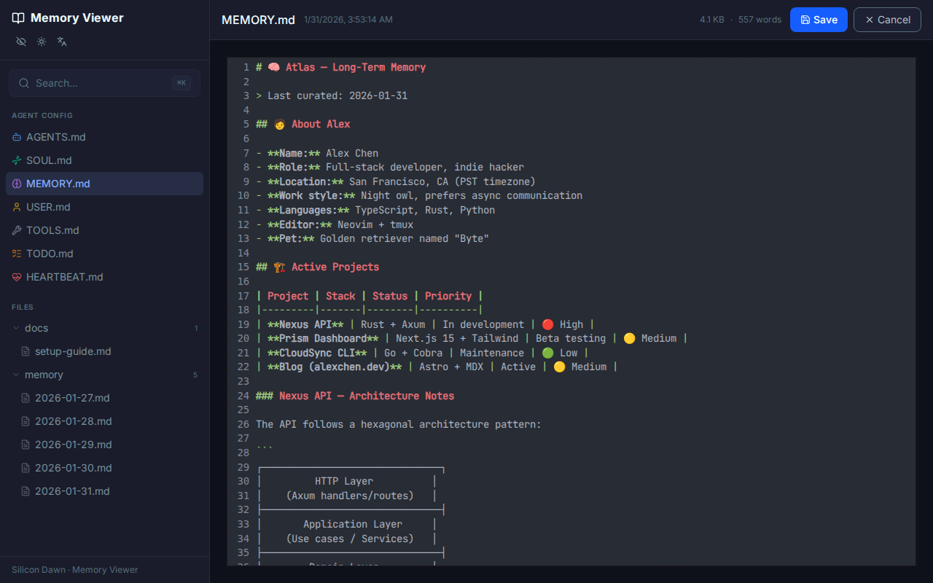933x583 pixels.
Task: Click the 'In development' status cell
Action: point(483,324)
